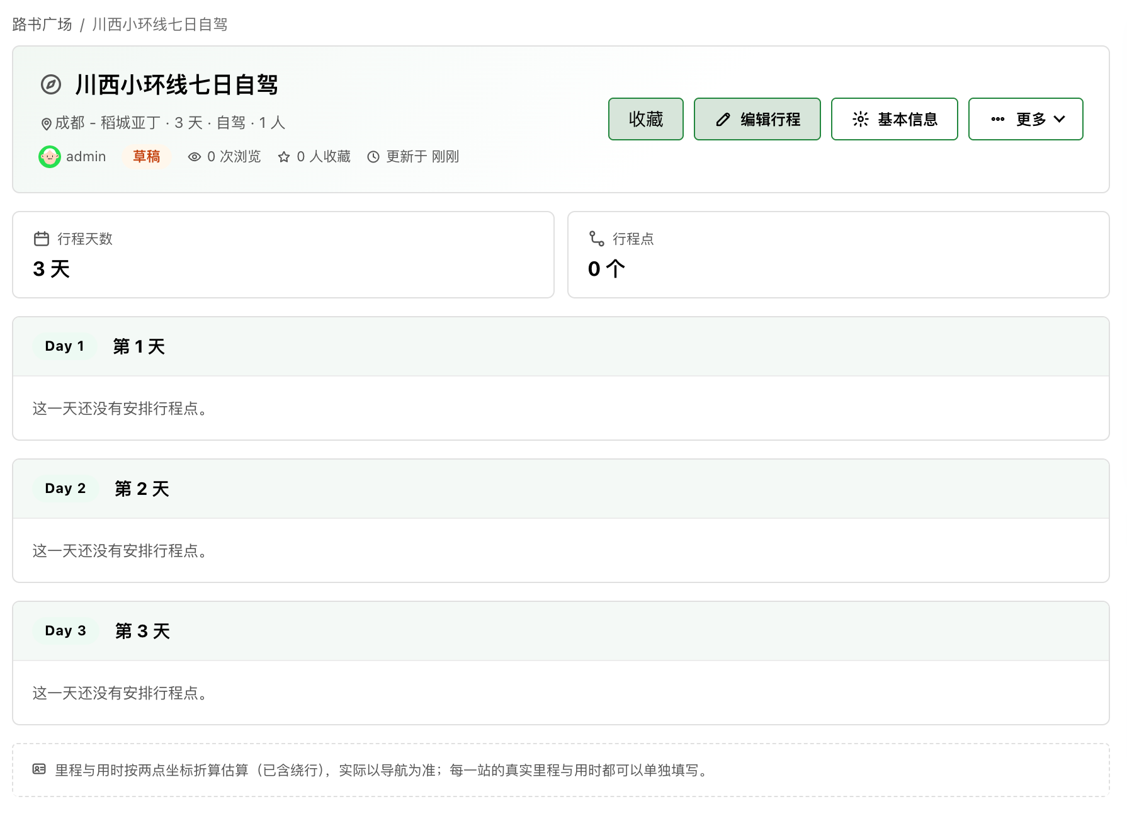Click the gear icon in 基本信息 button
Image resolution: width=1127 pixels, height=816 pixels.
pos(861,119)
